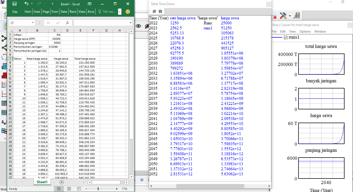Add a new sheet with plus button
The width and height of the screenshot is (353, 192).
[62, 182]
